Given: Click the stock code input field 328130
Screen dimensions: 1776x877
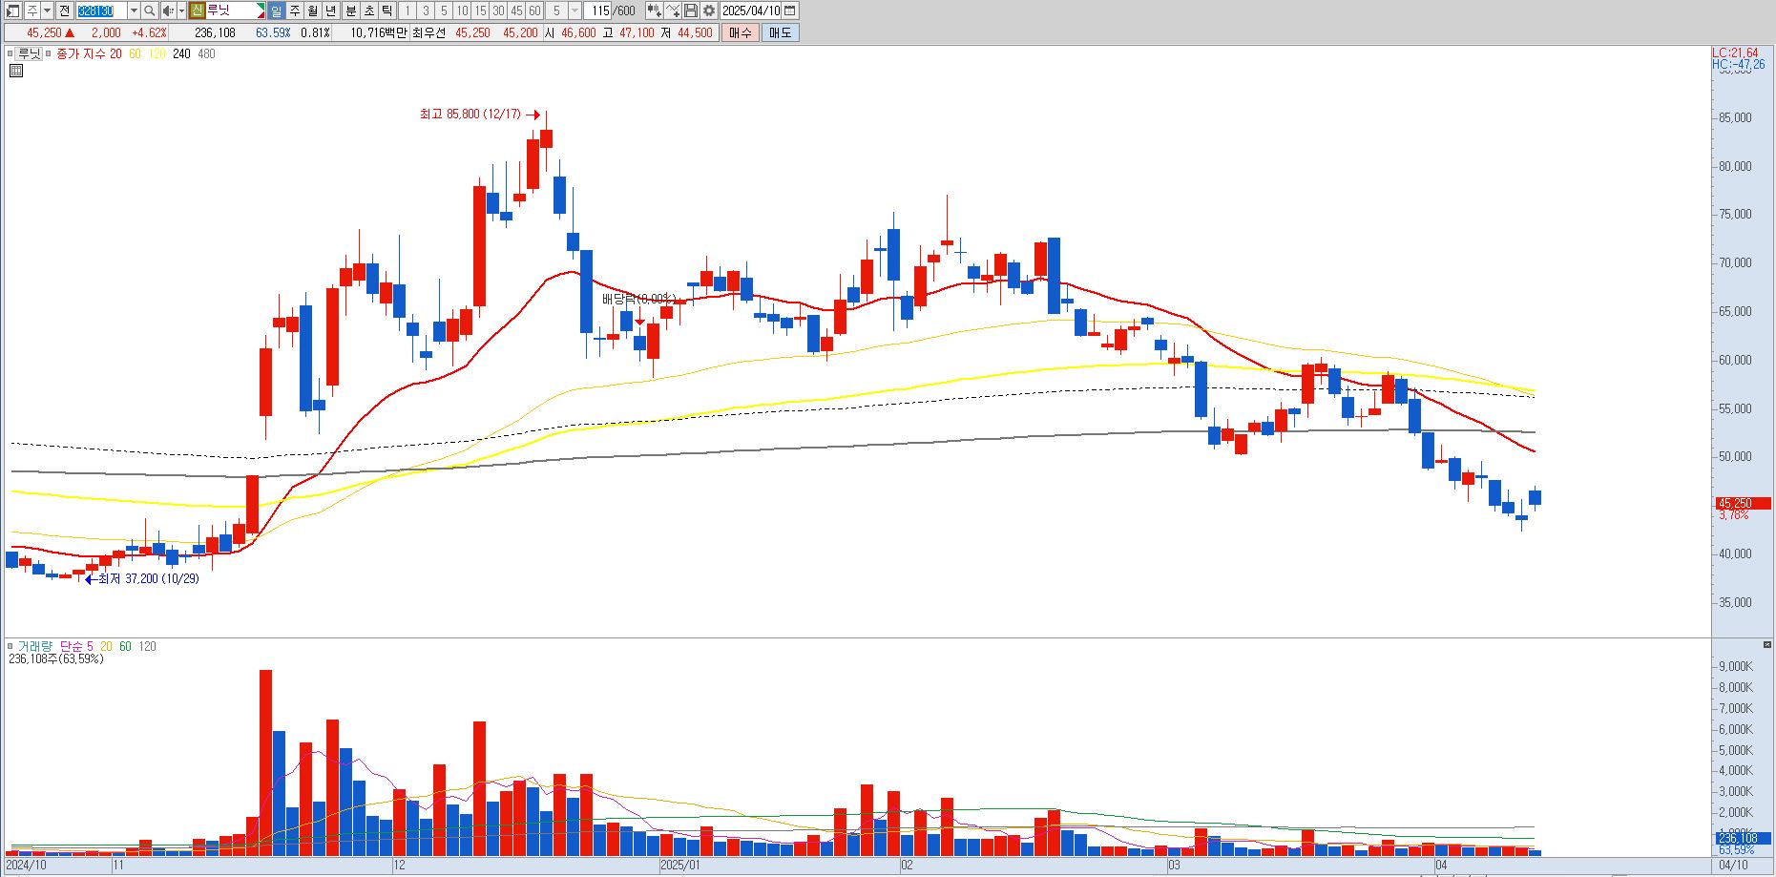Looking at the screenshot, I should [101, 10].
